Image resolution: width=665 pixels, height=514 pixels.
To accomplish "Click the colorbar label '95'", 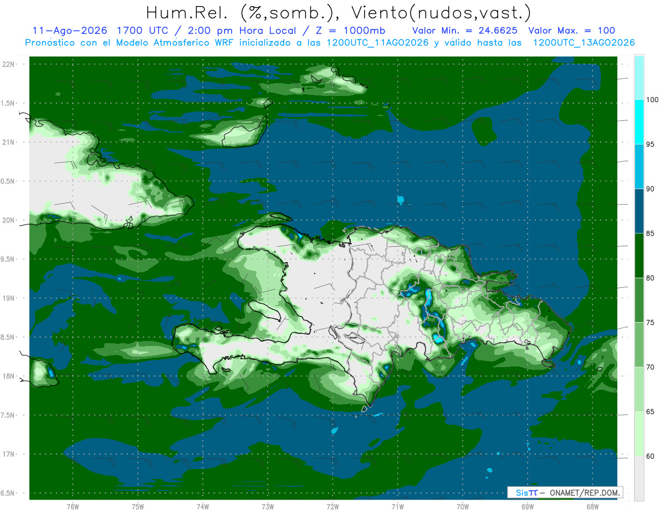I will (x=651, y=145).
